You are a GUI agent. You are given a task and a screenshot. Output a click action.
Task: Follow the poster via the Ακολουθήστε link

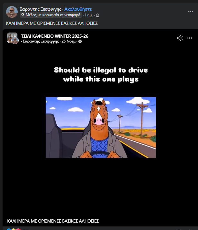tap(78, 9)
